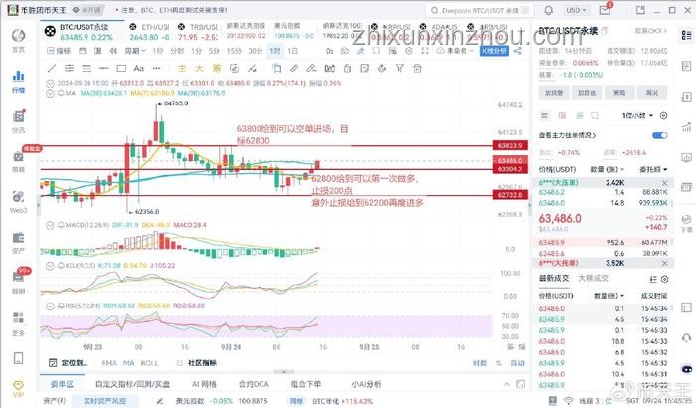696x408 pixels.
Task: Click the 62732.8 red price line label
Action: click(x=510, y=195)
